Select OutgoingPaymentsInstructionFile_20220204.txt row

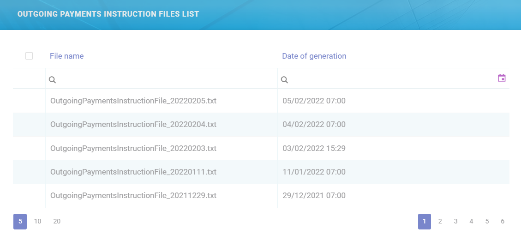point(133,124)
